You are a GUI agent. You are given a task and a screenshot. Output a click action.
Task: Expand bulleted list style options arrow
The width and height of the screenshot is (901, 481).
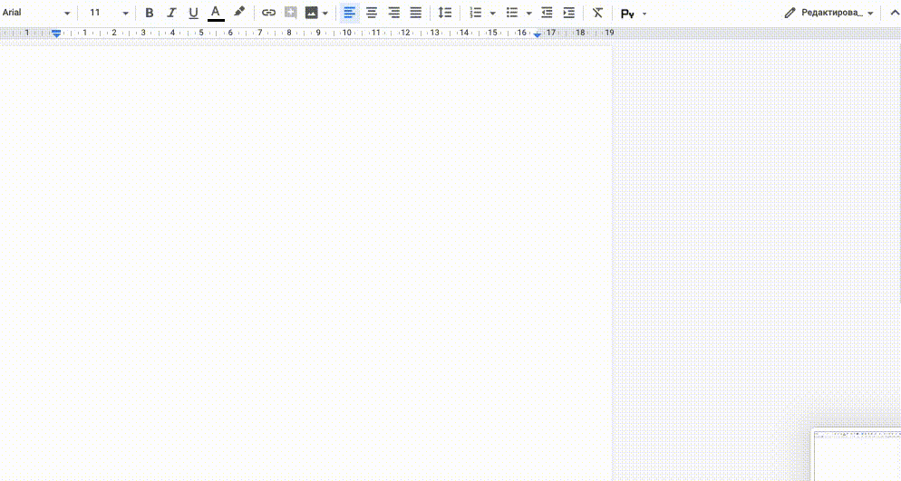pyautogui.click(x=528, y=14)
